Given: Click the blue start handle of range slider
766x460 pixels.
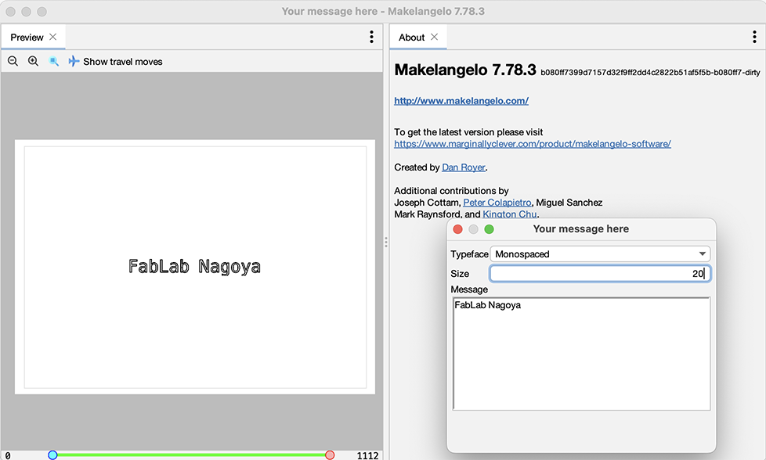Looking at the screenshot, I should (52, 455).
